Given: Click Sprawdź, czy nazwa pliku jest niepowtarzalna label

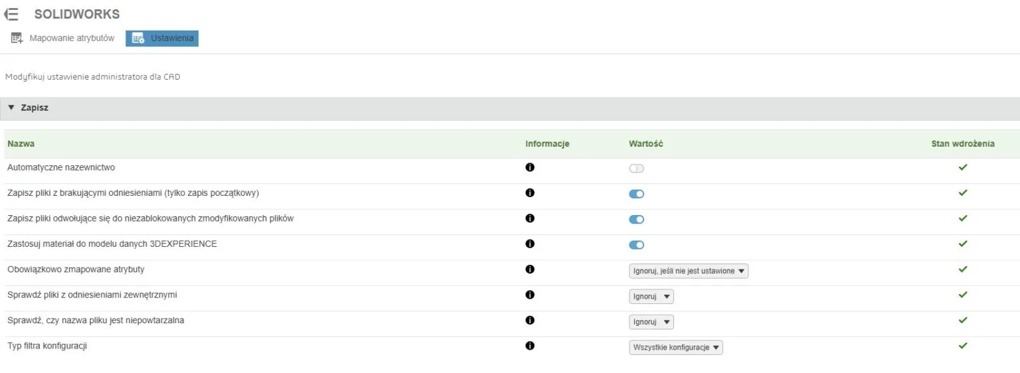Looking at the screenshot, I should (x=96, y=321).
